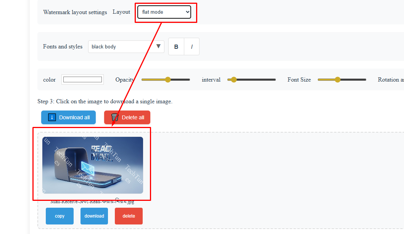Screen dimensions: 404x234
Task: Click the interval label
Action: tap(211, 80)
